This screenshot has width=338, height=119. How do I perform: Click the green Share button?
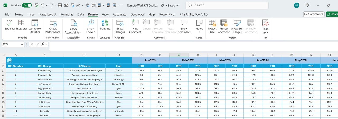(x=332, y=14)
